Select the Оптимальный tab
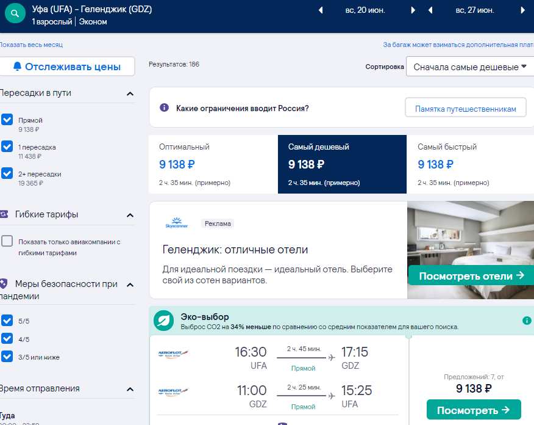The width and height of the screenshot is (534, 425). coord(213,164)
